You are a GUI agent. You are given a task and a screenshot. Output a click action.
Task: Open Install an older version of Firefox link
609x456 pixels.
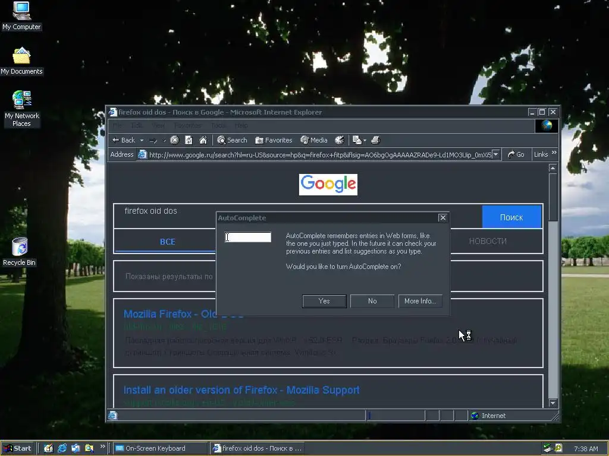tap(241, 389)
